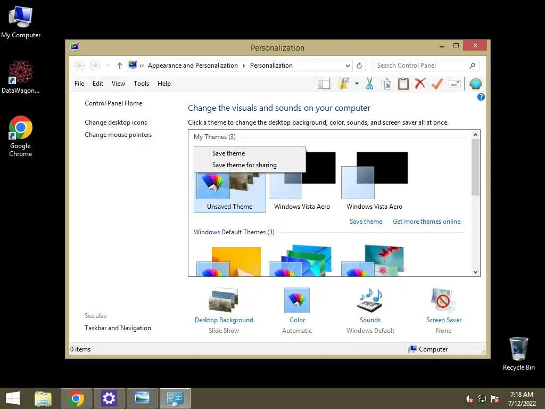This screenshot has width=545, height=409.
Task: Select the yellow Windows default theme
Action: (229, 261)
